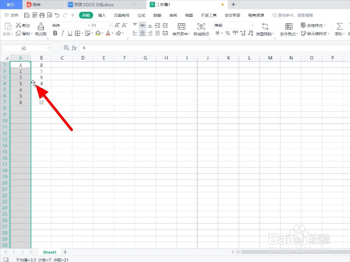Click Merge and Center (合并居中) icon

point(181,26)
